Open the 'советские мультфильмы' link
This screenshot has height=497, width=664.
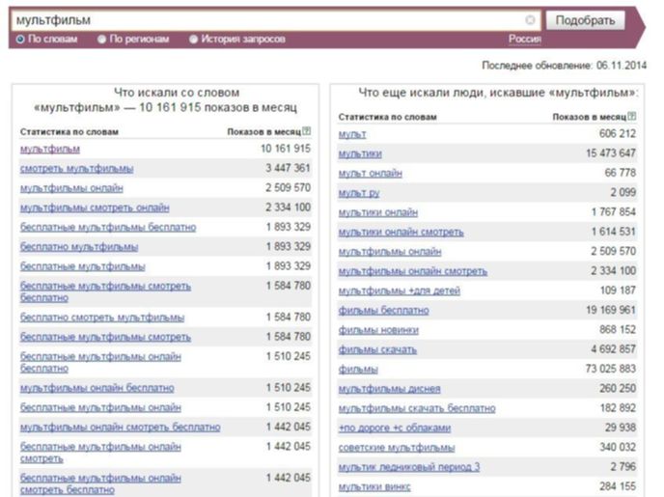pyautogui.click(x=397, y=448)
